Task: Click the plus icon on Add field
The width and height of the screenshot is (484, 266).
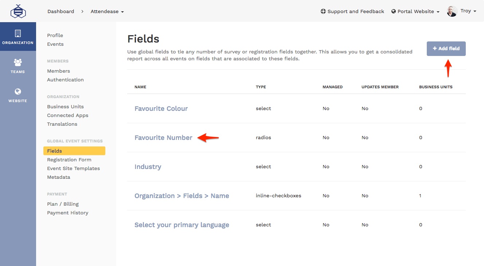Action: (435, 48)
